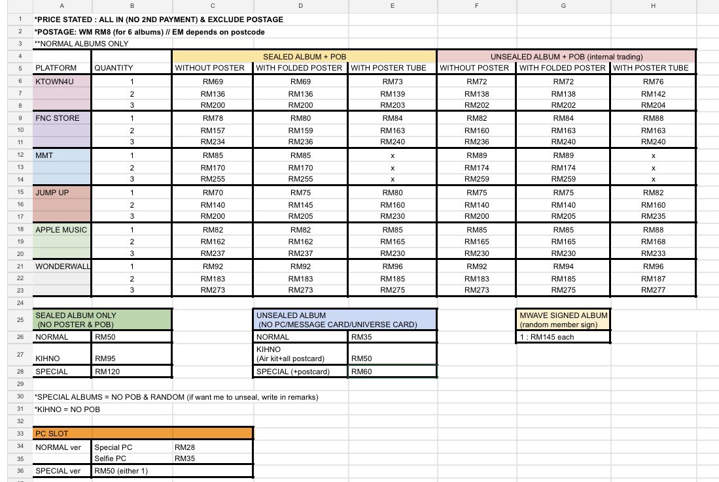Click the RM73 cell

(x=393, y=82)
